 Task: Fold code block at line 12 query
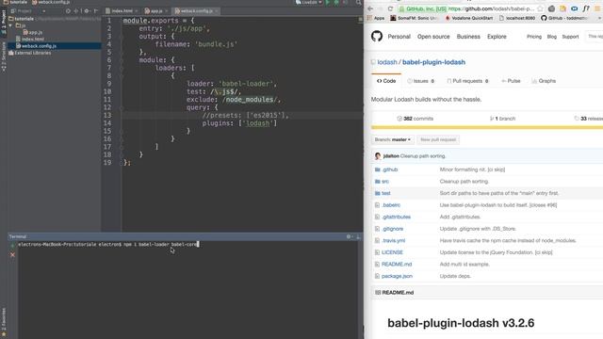(x=122, y=107)
